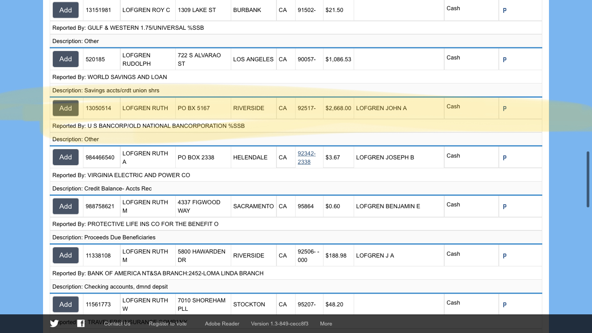Select the 5800 HAWARDEN DR address
Viewport: 592px width, 333px height.
[201, 256]
